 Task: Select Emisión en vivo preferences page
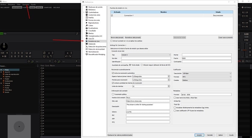[94, 41]
